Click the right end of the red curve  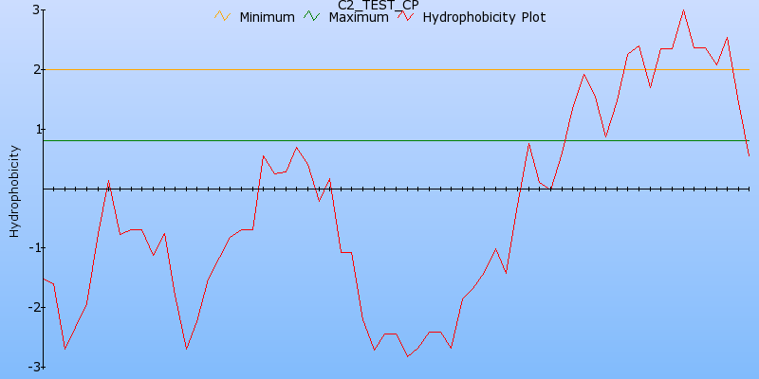[x=749, y=155]
